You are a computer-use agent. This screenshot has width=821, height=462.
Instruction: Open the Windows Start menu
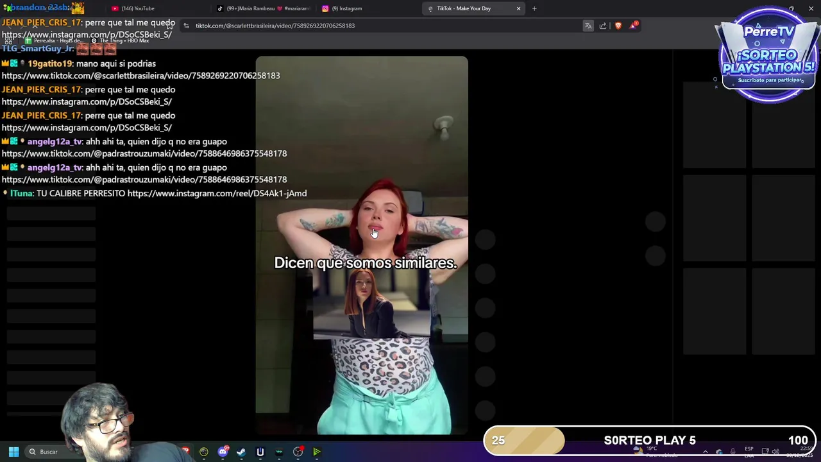13,452
